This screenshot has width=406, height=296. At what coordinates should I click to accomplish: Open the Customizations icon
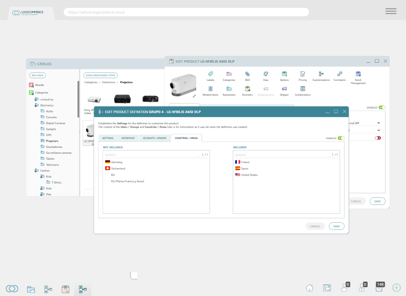tap(321, 76)
